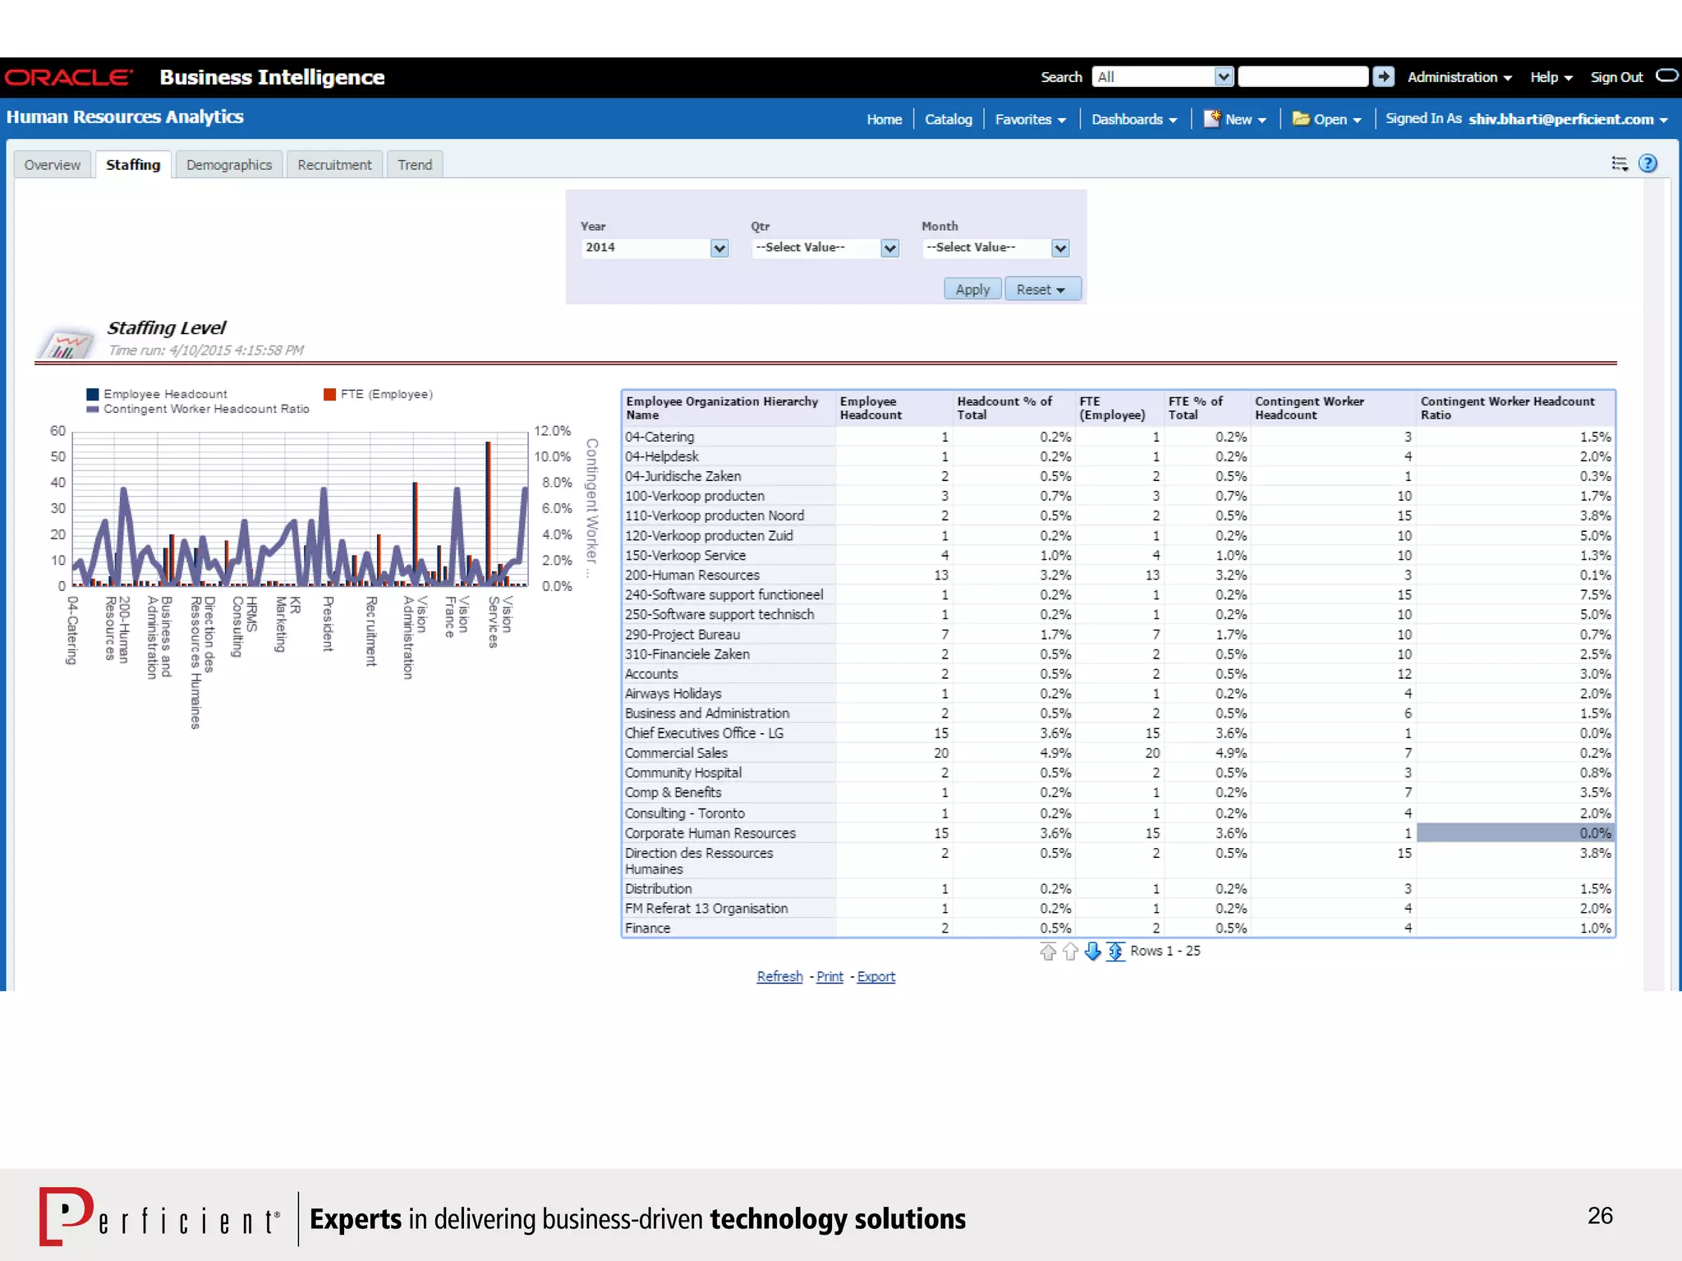Switch to the Demographics tab
Screen dimensions: 1682x1261
tap(228, 165)
